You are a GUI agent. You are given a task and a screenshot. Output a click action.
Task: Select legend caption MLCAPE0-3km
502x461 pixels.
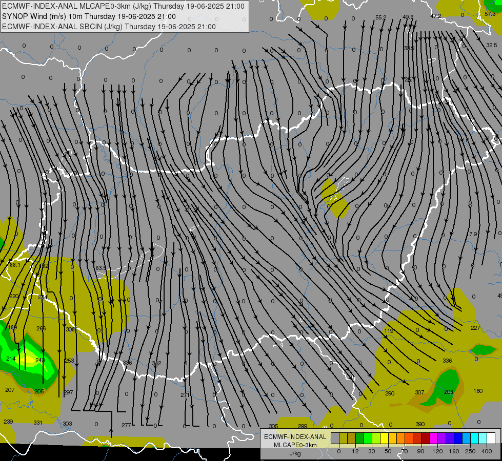click(x=295, y=445)
